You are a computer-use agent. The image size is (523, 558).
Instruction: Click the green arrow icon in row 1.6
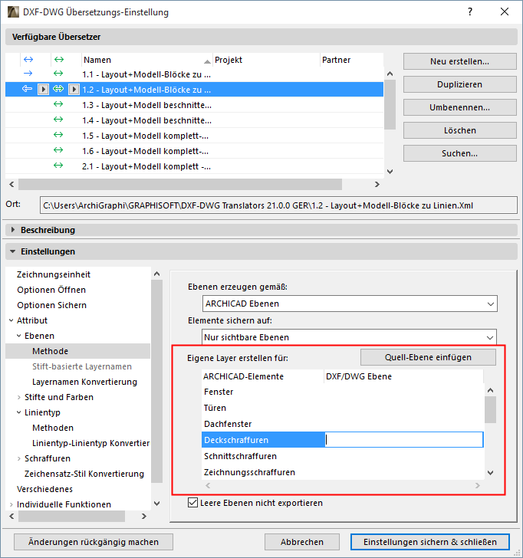58,150
